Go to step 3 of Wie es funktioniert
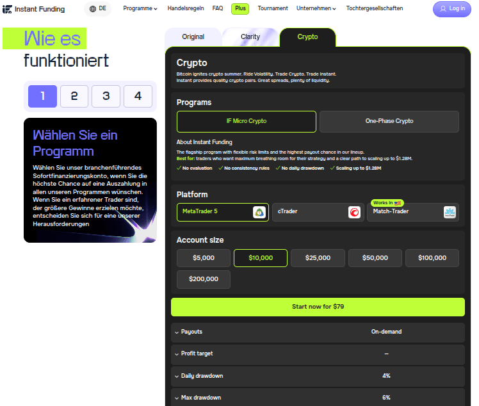 coord(106,96)
